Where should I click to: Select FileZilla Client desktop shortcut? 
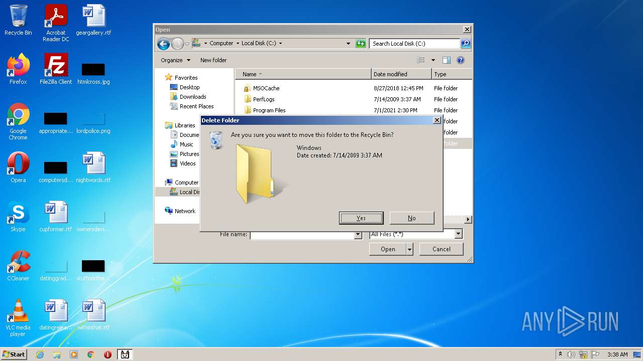pyautogui.click(x=56, y=69)
